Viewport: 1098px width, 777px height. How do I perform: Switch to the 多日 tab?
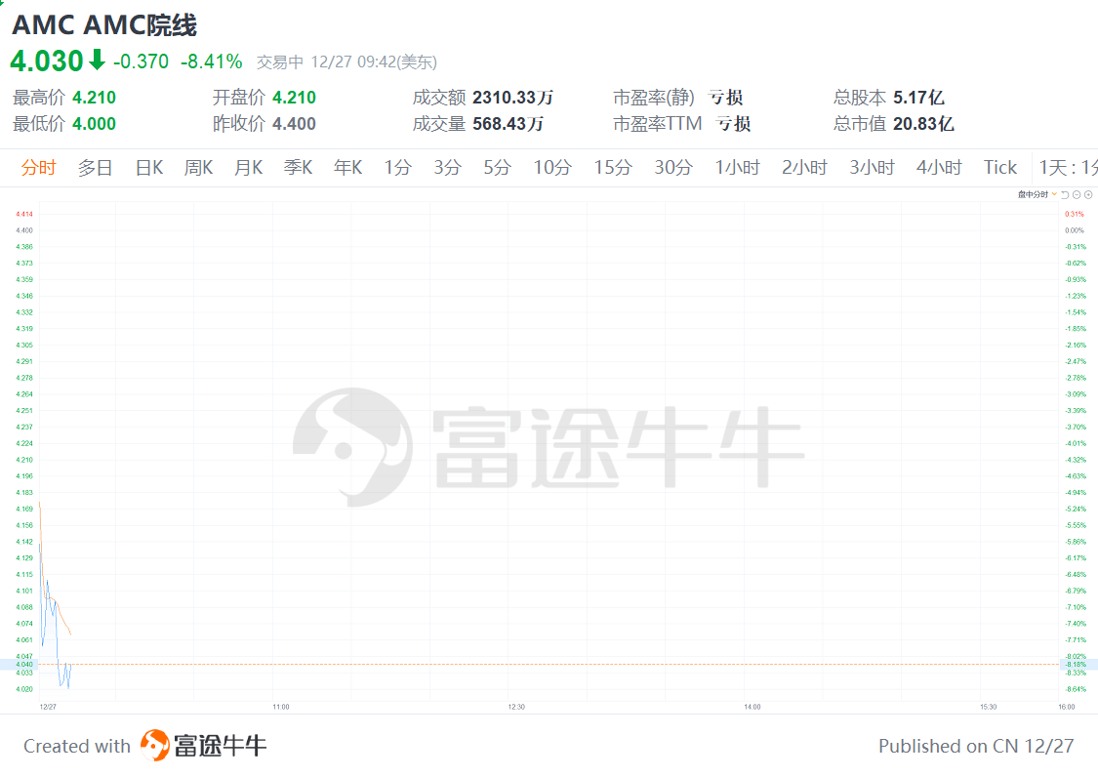(x=96, y=168)
